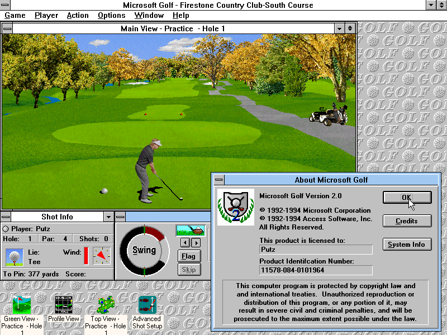Select previous club with left arrow
The width and height of the screenshot is (447, 335).
coord(185,243)
